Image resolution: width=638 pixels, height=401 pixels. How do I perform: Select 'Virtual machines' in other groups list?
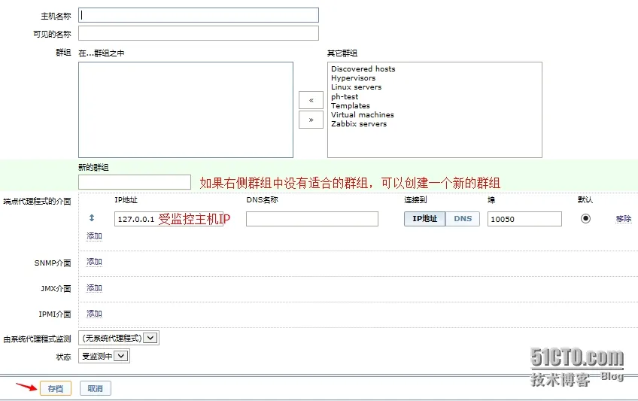coord(362,114)
